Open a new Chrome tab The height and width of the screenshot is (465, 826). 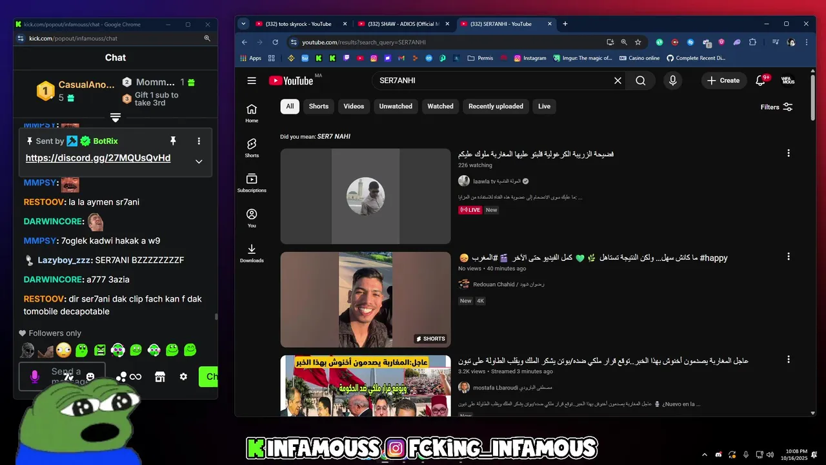click(565, 24)
